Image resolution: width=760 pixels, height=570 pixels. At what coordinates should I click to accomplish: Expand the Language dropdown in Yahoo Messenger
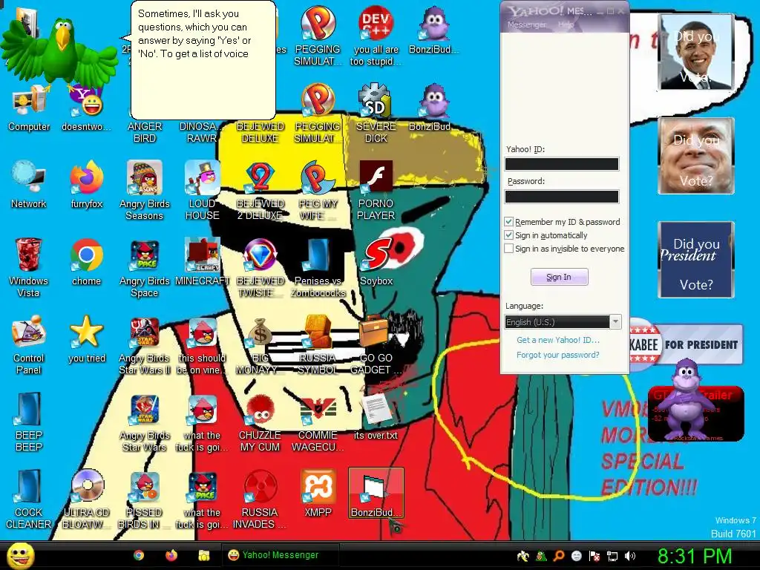(615, 322)
